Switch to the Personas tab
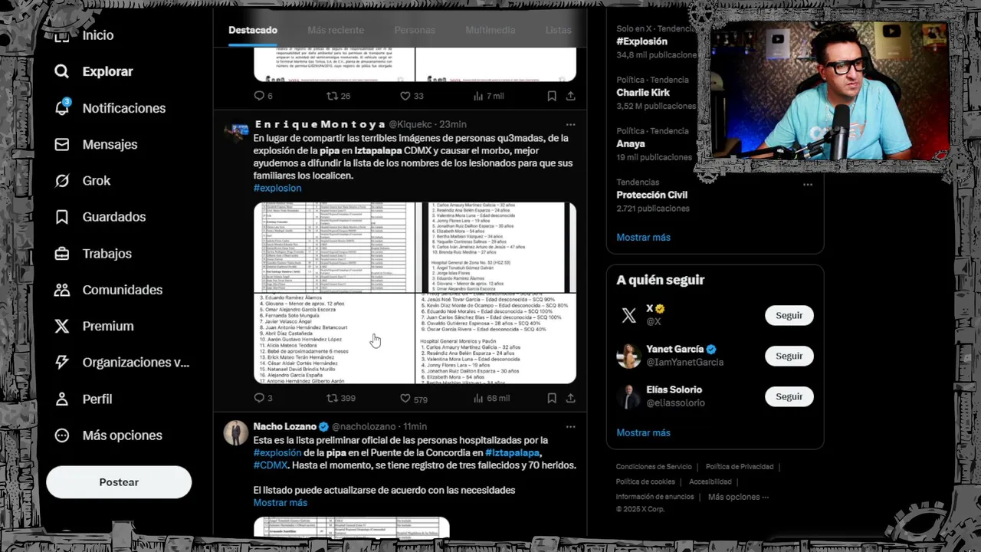The width and height of the screenshot is (981, 552). point(415,30)
